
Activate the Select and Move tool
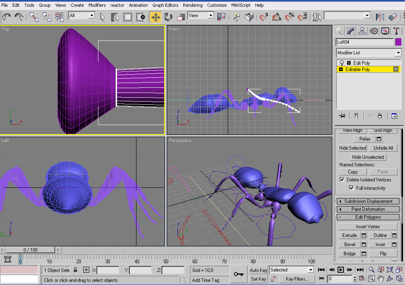[x=155, y=17]
